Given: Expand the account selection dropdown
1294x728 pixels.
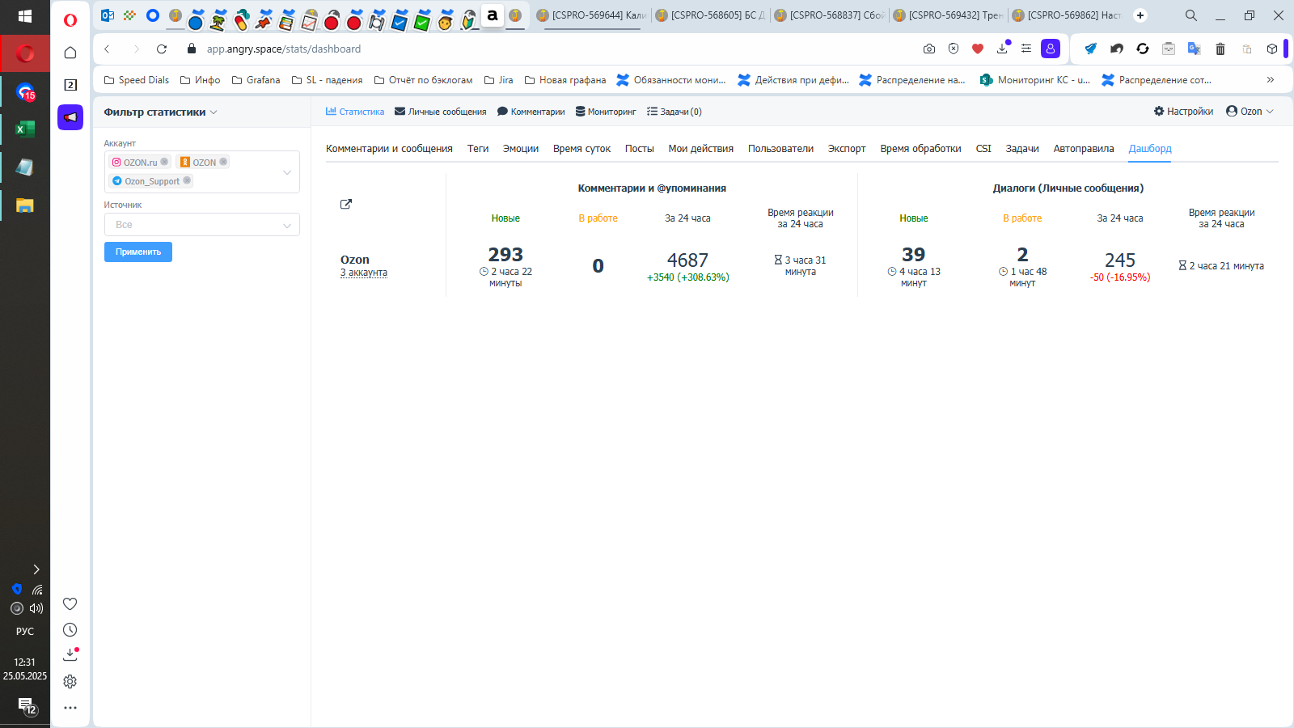Looking at the screenshot, I should pyautogui.click(x=286, y=172).
